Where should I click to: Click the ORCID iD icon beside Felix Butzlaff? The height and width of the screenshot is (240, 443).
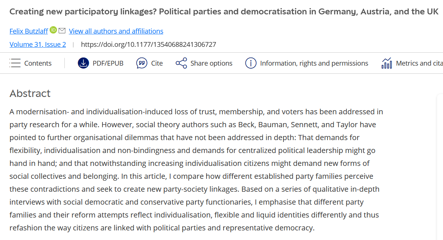pos(53,30)
